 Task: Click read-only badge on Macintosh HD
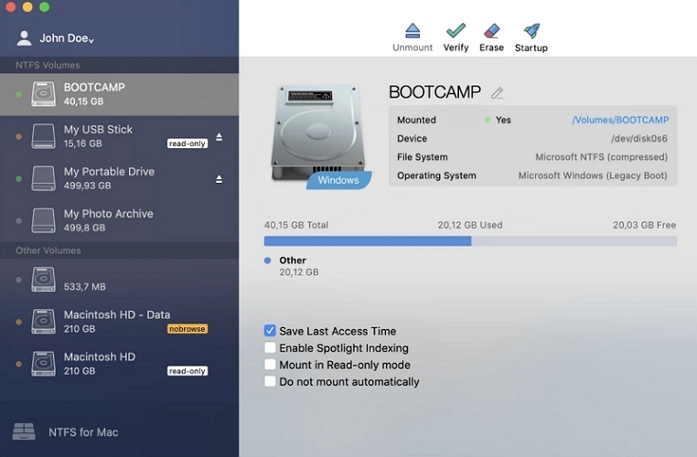tap(188, 371)
